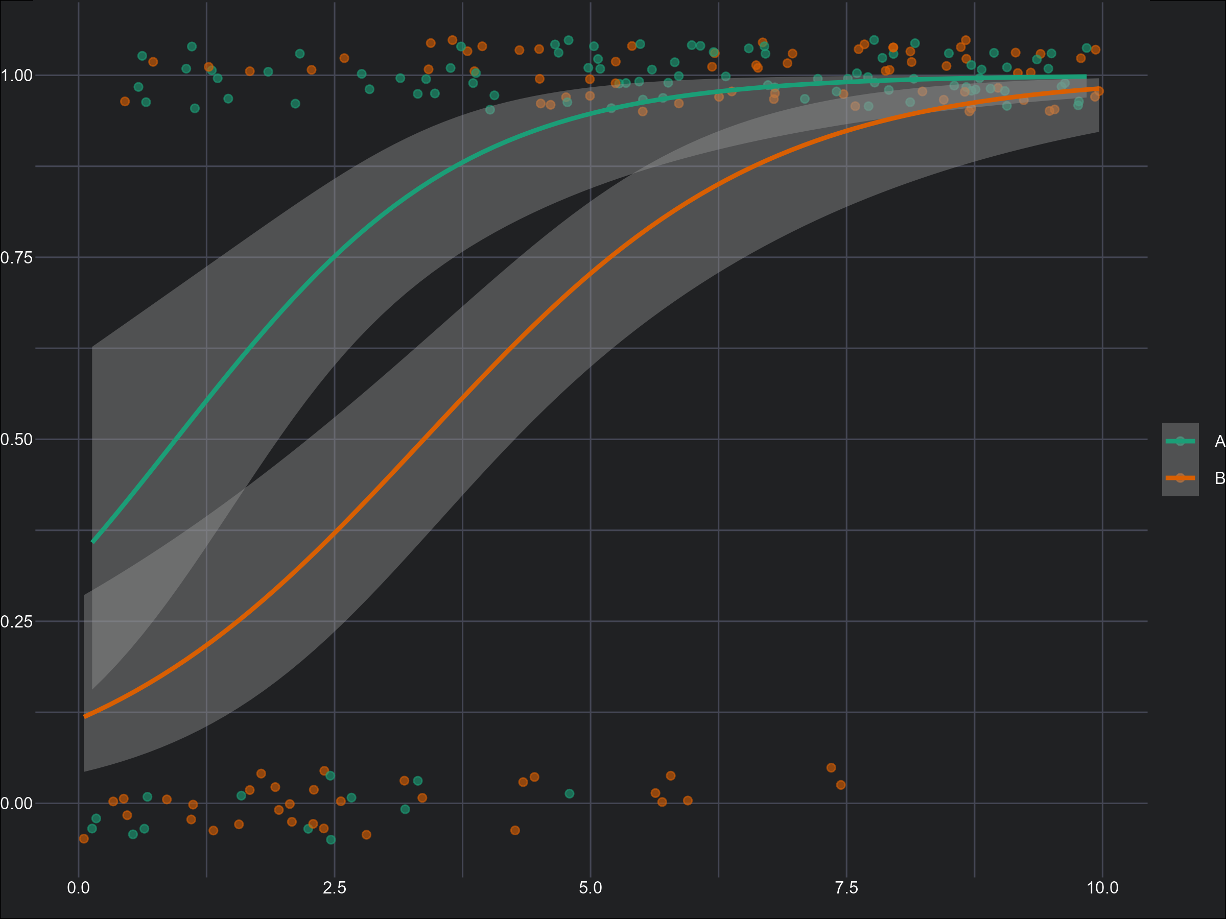The image size is (1226, 919).
Task: Click the left start of green curve
Action: (93, 541)
